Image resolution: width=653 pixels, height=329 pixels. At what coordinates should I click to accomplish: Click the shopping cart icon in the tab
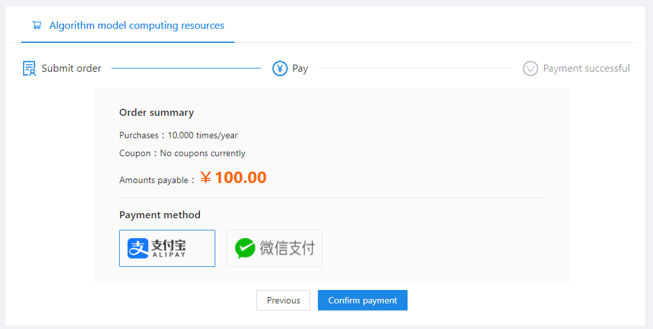pyautogui.click(x=37, y=26)
